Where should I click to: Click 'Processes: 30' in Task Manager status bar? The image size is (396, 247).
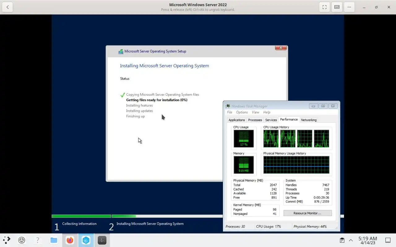point(235,227)
